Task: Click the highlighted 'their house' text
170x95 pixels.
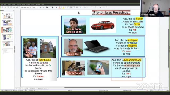Action: tap(45, 60)
